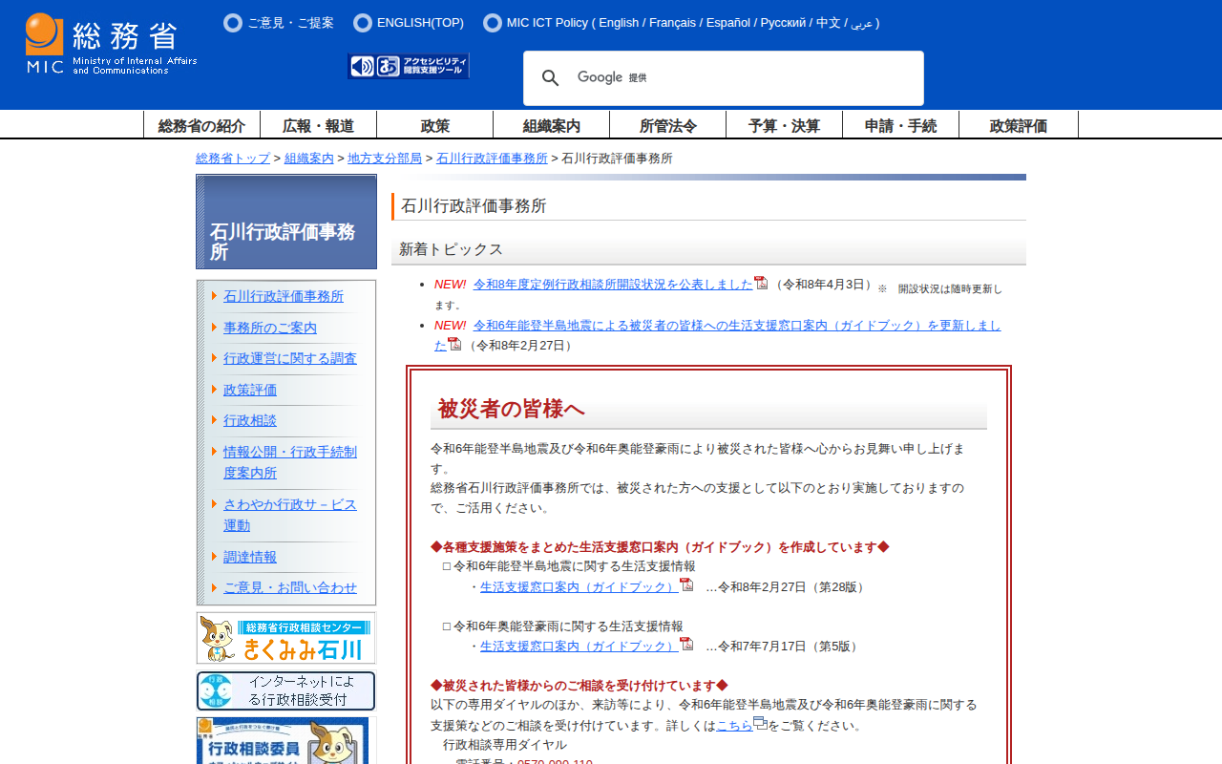Open the 申請・手続 menu
Viewport: 1222px width, 764px height.
click(900, 125)
